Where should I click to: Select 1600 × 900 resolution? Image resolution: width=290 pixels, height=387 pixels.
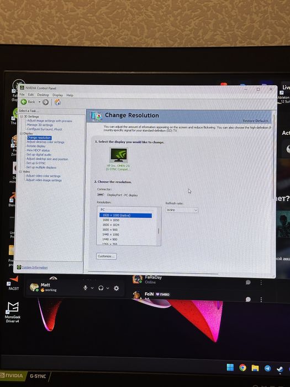click(110, 229)
